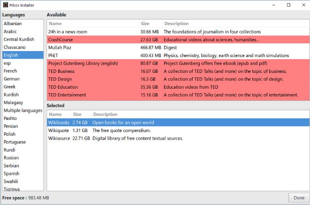
Task: Choose Swahili language
Action: pos(23,182)
